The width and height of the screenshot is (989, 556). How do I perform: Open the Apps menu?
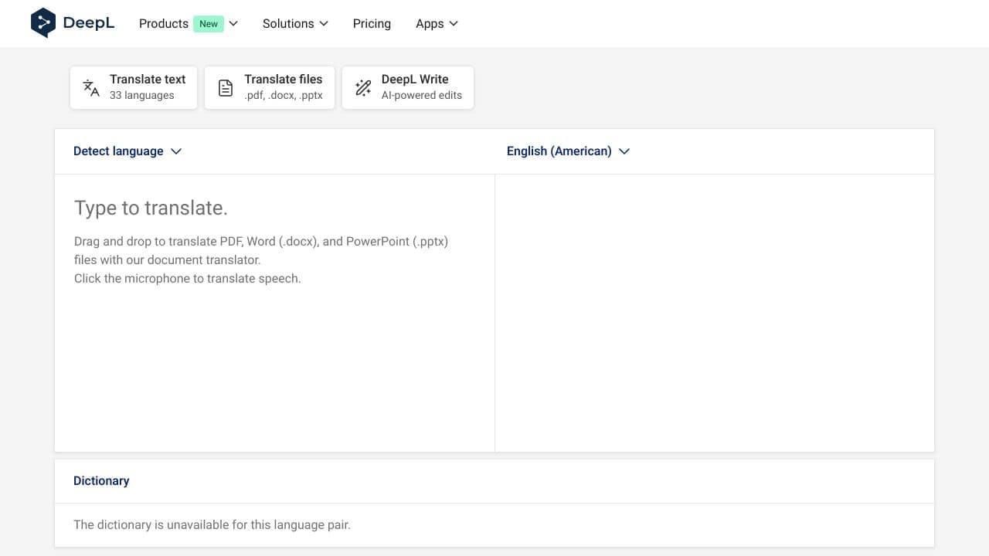[x=437, y=23]
